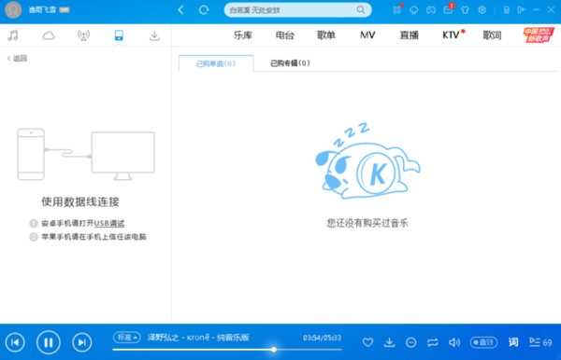Focus the song search box
Screen dimensions: 561x360
click(297, 10)
